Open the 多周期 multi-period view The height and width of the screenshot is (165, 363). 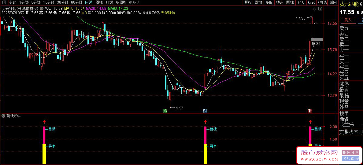click(121, 3)
